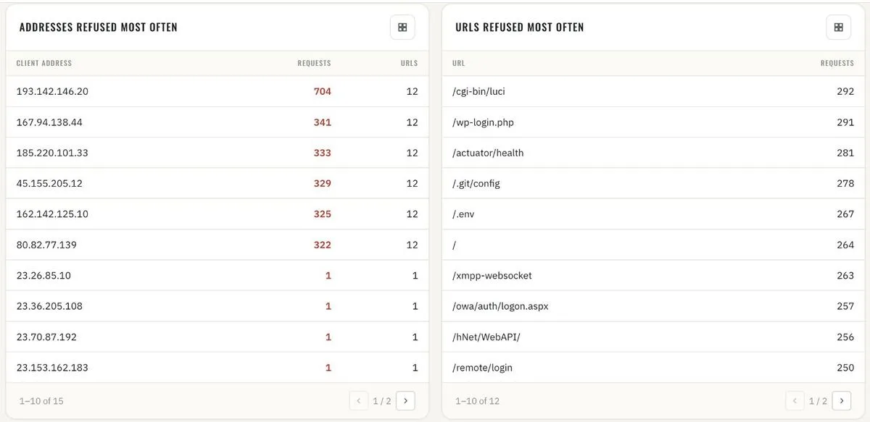Click the 278 requests count
The height and width of the screenshot is (422, 870).
(x=845, y=184)
